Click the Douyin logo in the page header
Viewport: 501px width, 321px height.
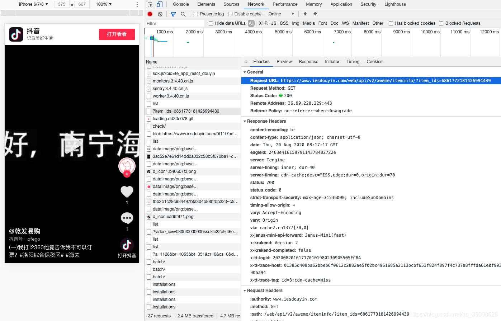[16, 34]
